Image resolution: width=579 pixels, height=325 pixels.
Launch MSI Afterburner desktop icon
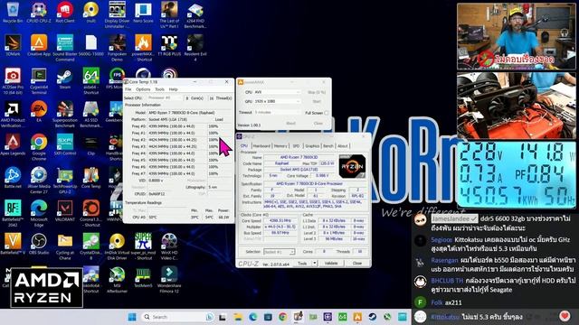coord(117,280)
